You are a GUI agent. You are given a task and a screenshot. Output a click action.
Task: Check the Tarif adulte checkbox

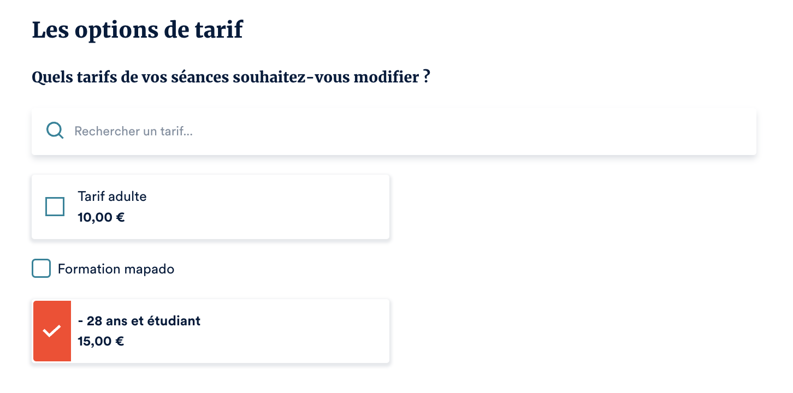pos(55,207)
